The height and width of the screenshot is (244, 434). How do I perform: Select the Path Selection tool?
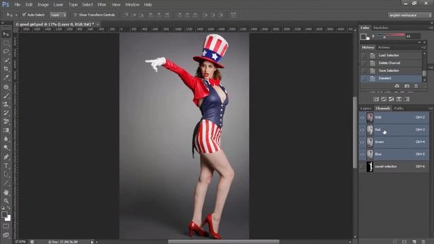pyautogui.click(x=6, y=174)
